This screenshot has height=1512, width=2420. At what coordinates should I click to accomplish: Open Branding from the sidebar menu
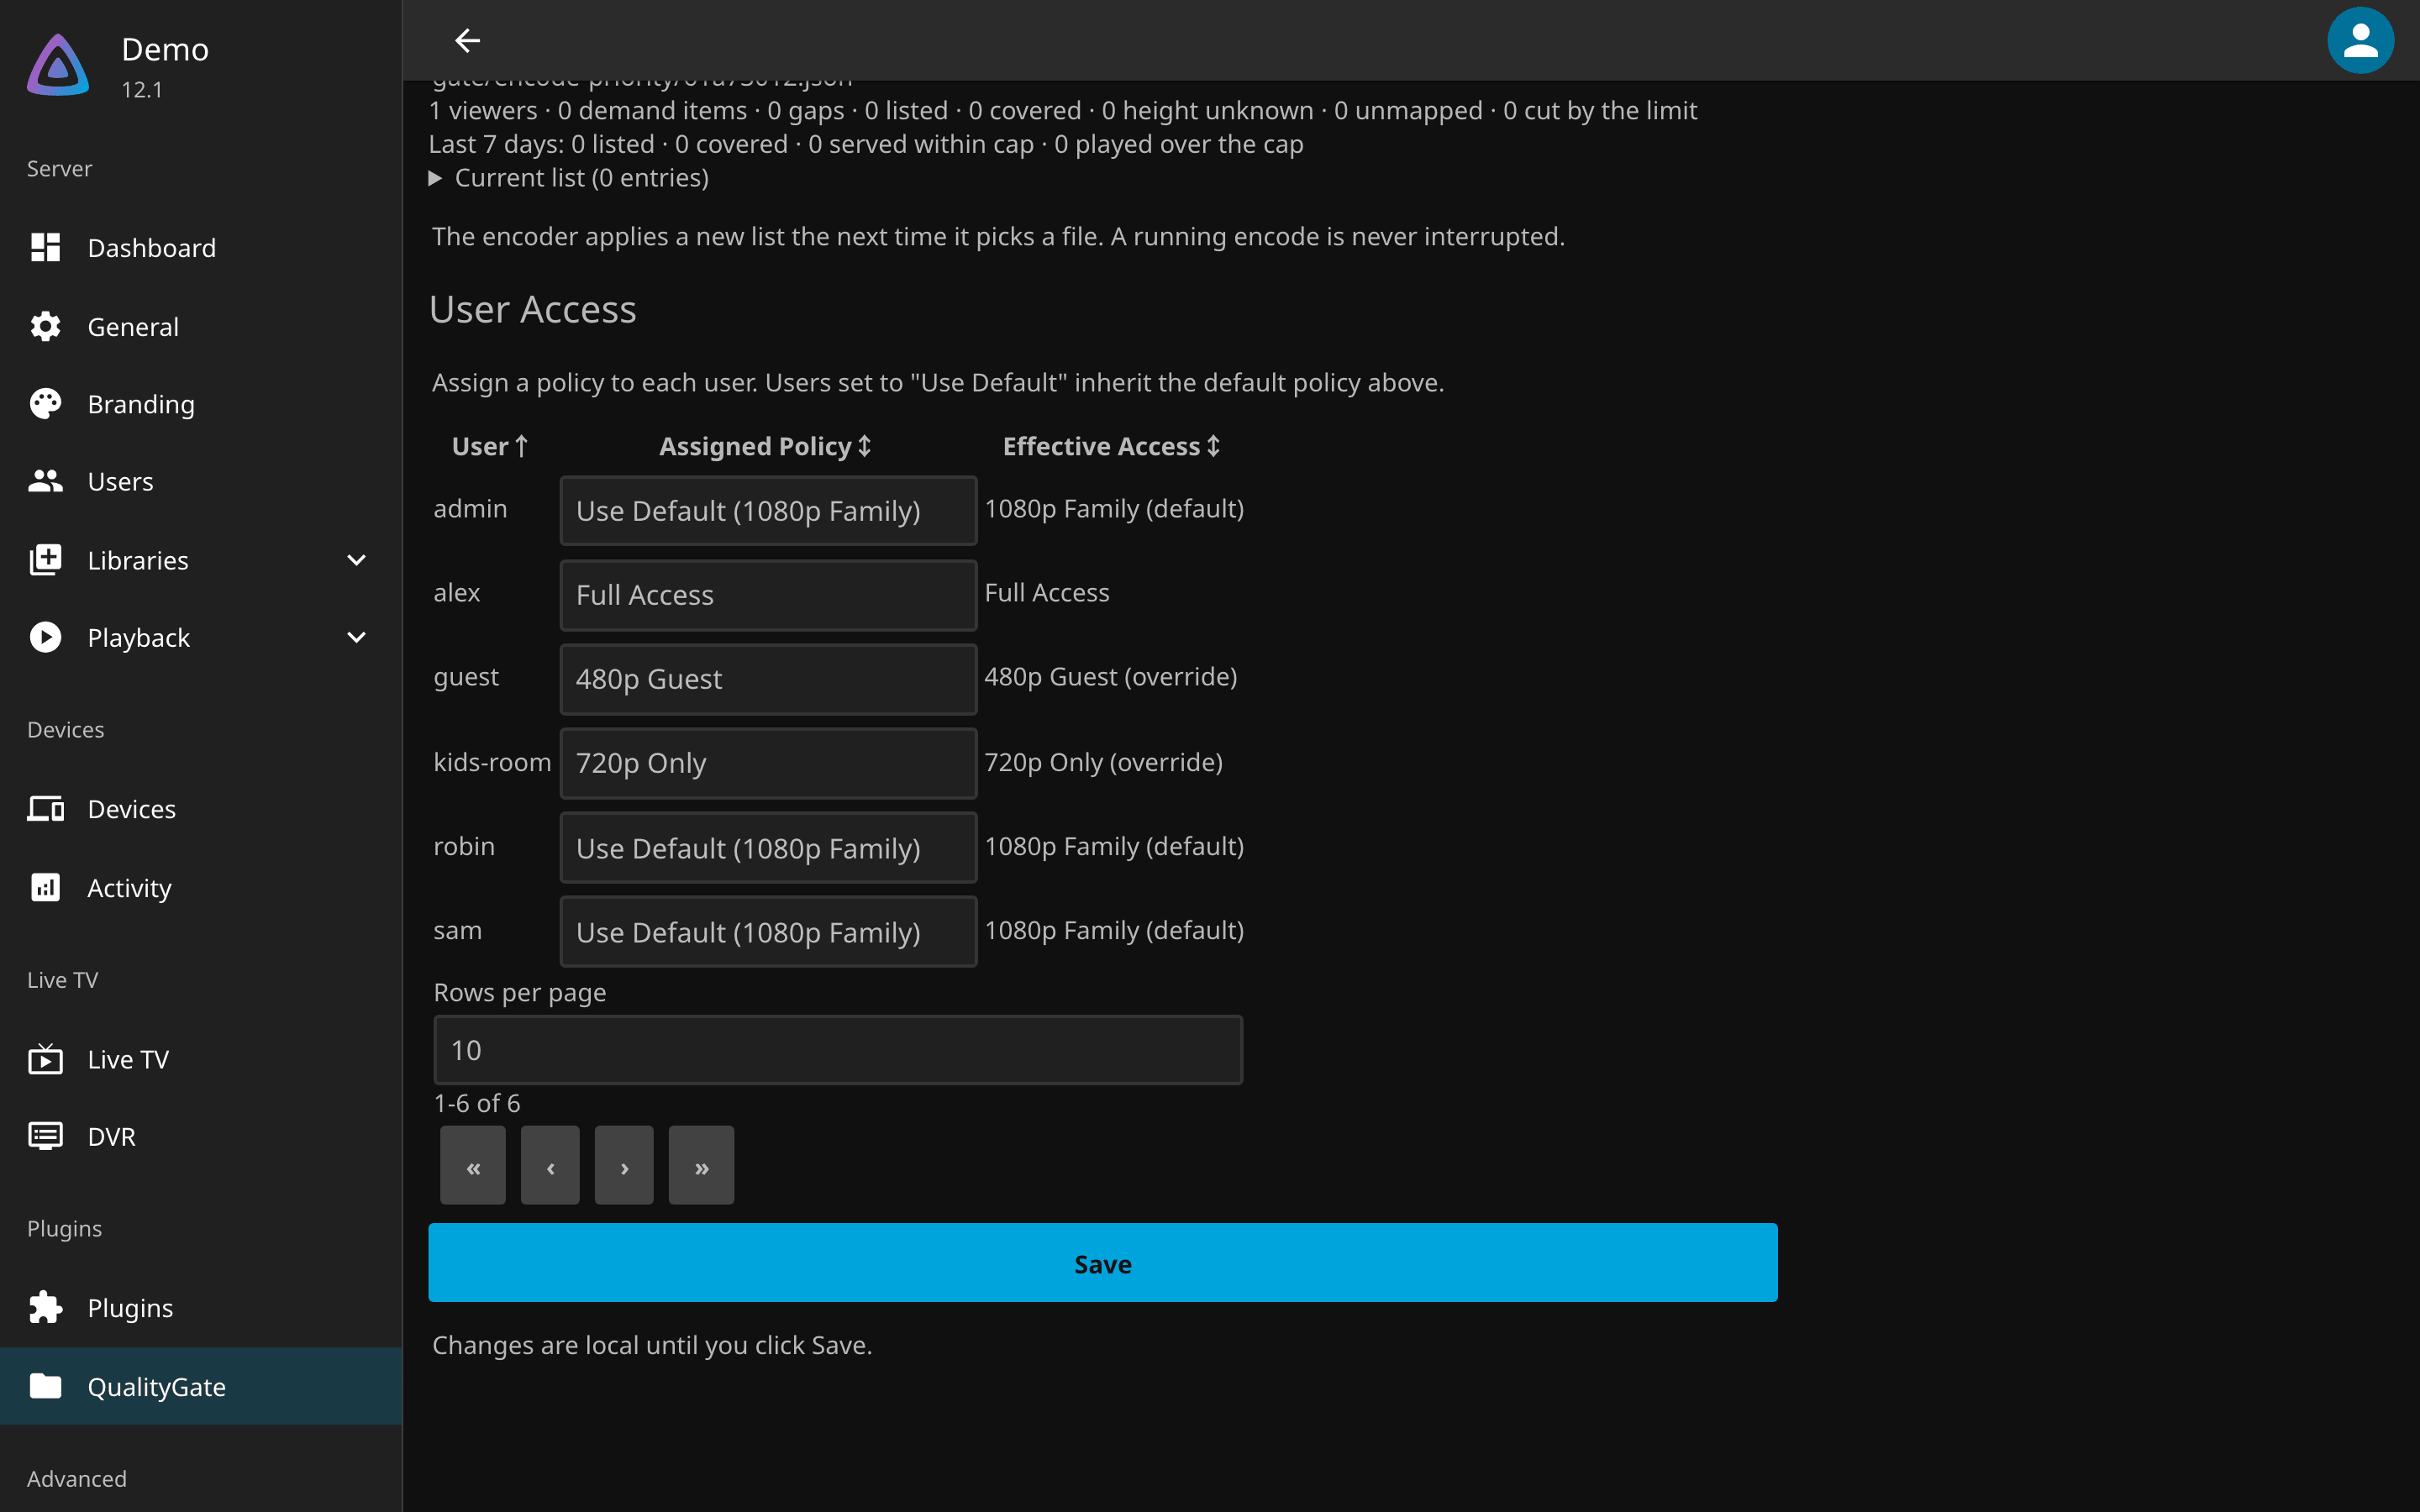pos(201,404)
